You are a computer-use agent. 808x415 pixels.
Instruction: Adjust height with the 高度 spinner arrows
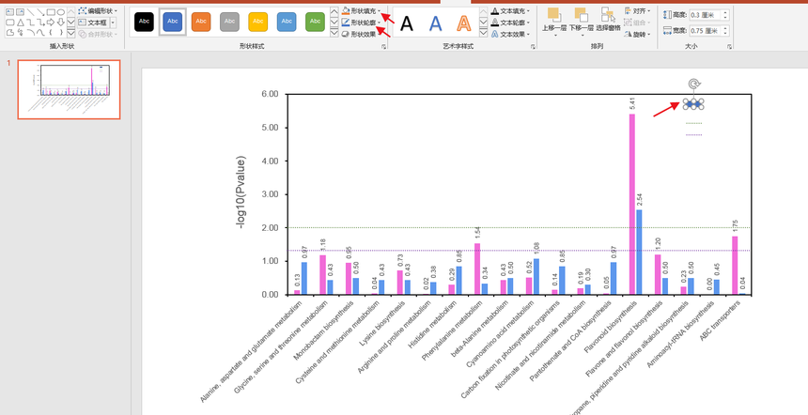click(x=725, y=15)
